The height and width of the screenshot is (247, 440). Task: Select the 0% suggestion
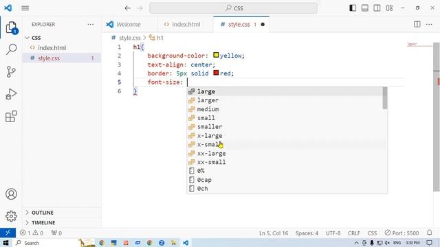click(285, 171)
